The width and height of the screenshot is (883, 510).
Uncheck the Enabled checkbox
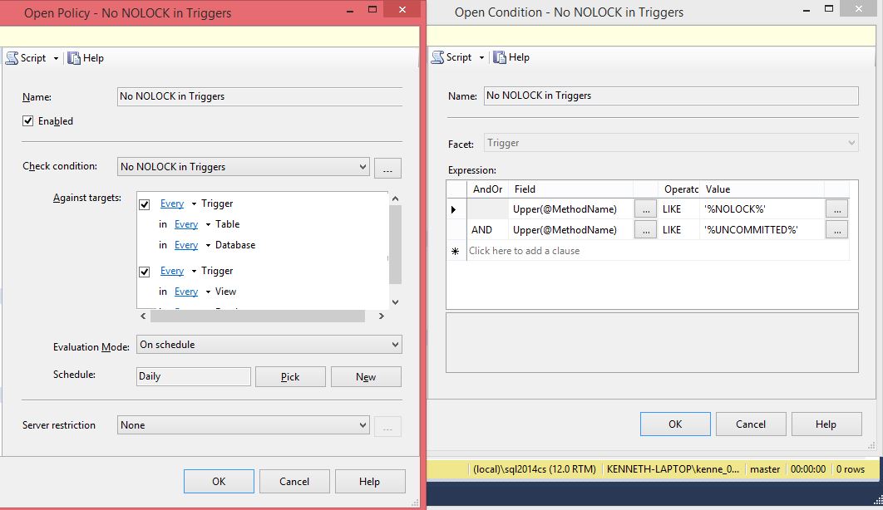tap(28, 120)
